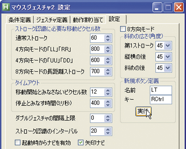
Task: Uncheck the 矢印ナビ checkbox
Action: tap(81, 142)
